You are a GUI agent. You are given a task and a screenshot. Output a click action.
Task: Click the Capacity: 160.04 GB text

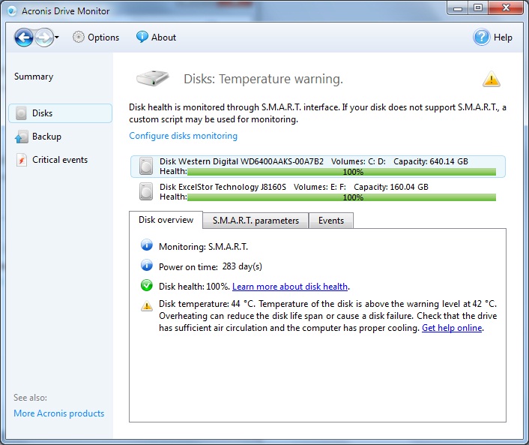pyautogui.click(x=391, y=187)
